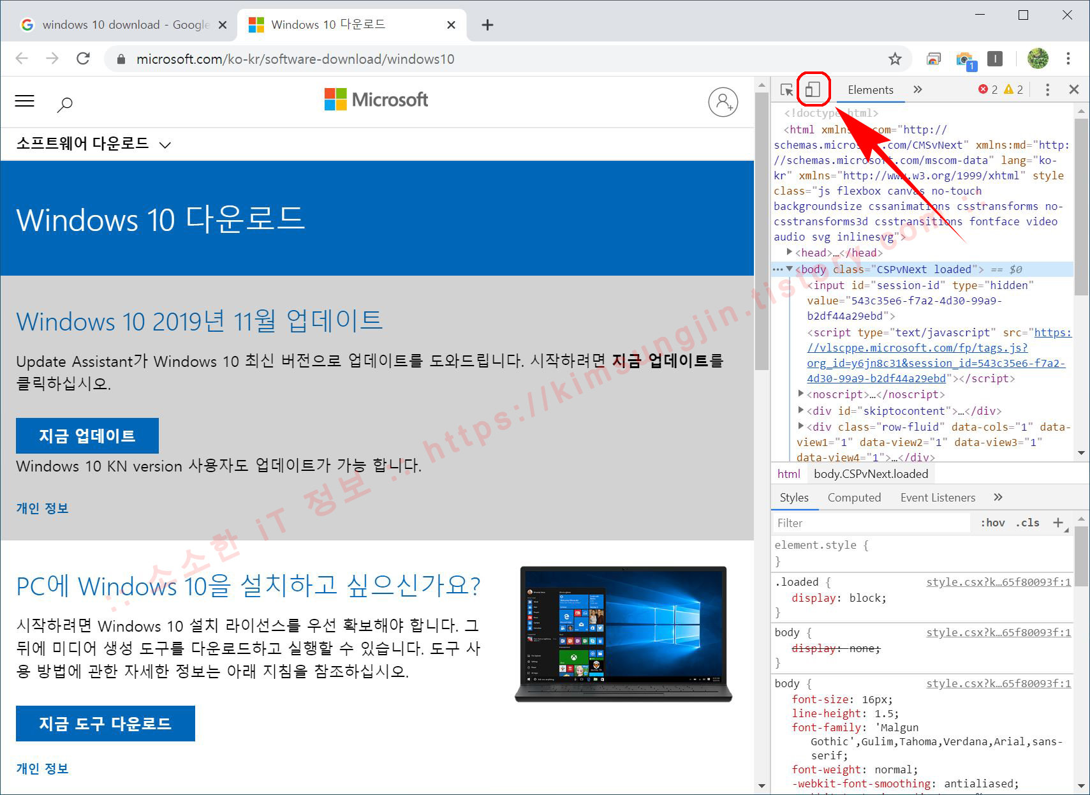Collapse the body element node
This screenshot has width=1090, height=795.
click(x=790, y=269)
